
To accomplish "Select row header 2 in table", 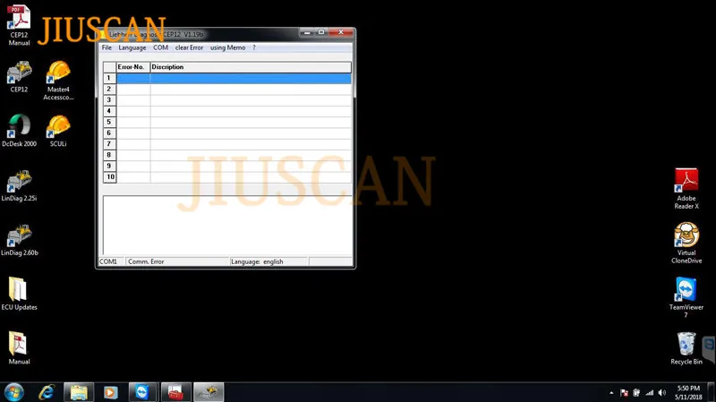I will 109,89.
